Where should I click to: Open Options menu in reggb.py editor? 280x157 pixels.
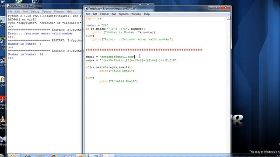[x=124, y=14]
